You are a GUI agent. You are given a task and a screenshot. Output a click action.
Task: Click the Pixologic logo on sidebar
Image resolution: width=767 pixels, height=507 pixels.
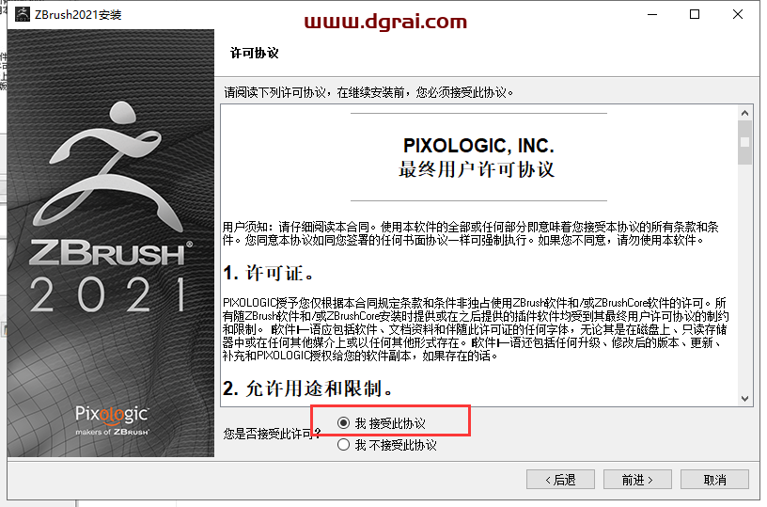(x=112, y=420)
